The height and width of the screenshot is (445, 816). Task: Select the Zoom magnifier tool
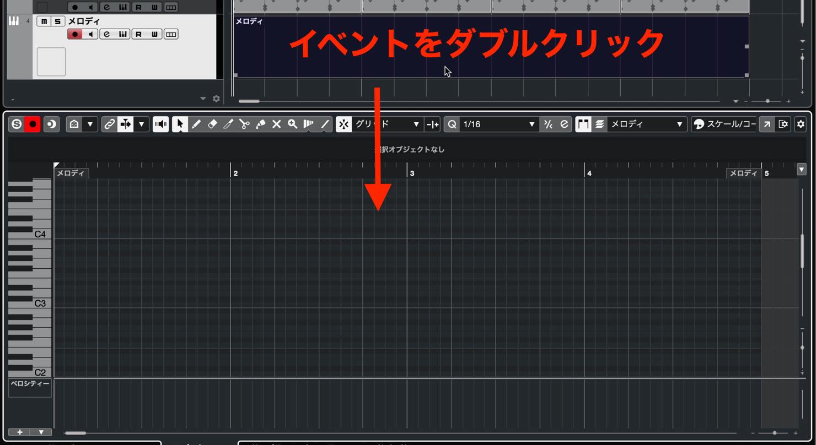coord(293,124)
